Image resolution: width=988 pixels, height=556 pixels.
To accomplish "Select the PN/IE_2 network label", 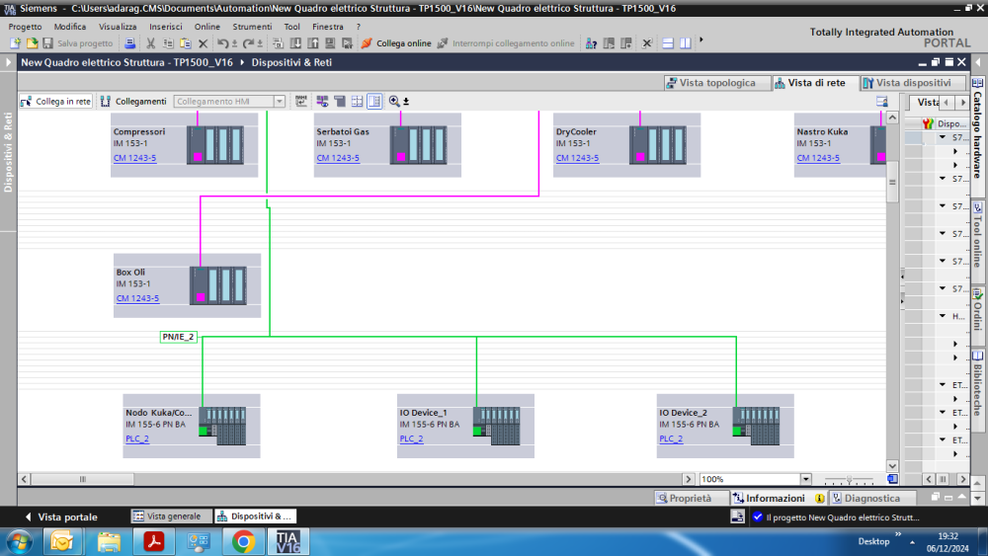I will tap(178, 337).
